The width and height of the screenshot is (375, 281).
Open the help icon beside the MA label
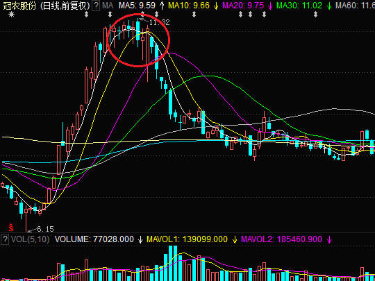pyautogui.click(x=96, y=6)
